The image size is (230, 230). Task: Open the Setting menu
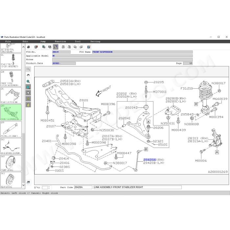tap(95, 41)
